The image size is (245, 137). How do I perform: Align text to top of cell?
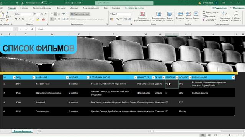[x=52, y=14]
